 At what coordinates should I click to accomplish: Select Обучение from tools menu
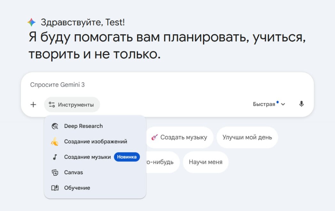click(x=95, y=188)
